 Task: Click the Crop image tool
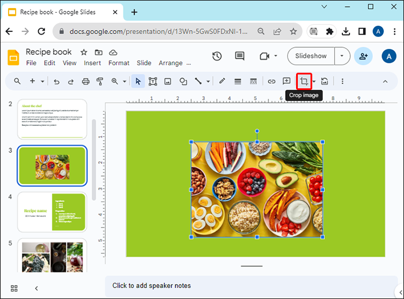point(304,81)
